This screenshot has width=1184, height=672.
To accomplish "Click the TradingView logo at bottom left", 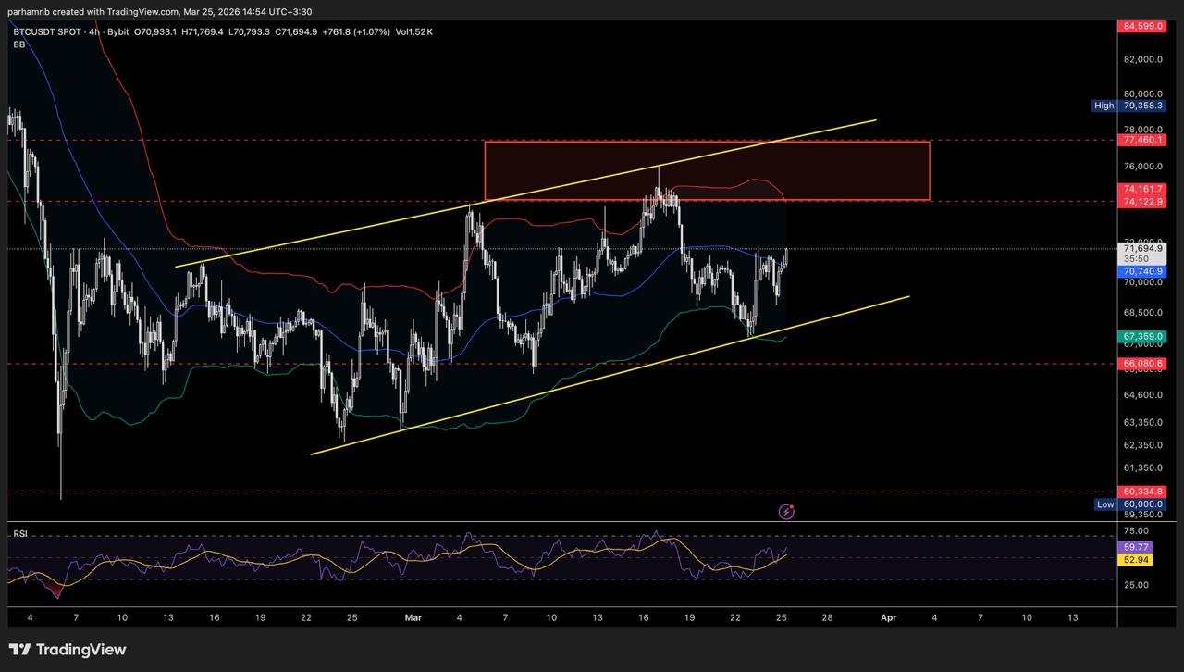I will tap(67, 650).
